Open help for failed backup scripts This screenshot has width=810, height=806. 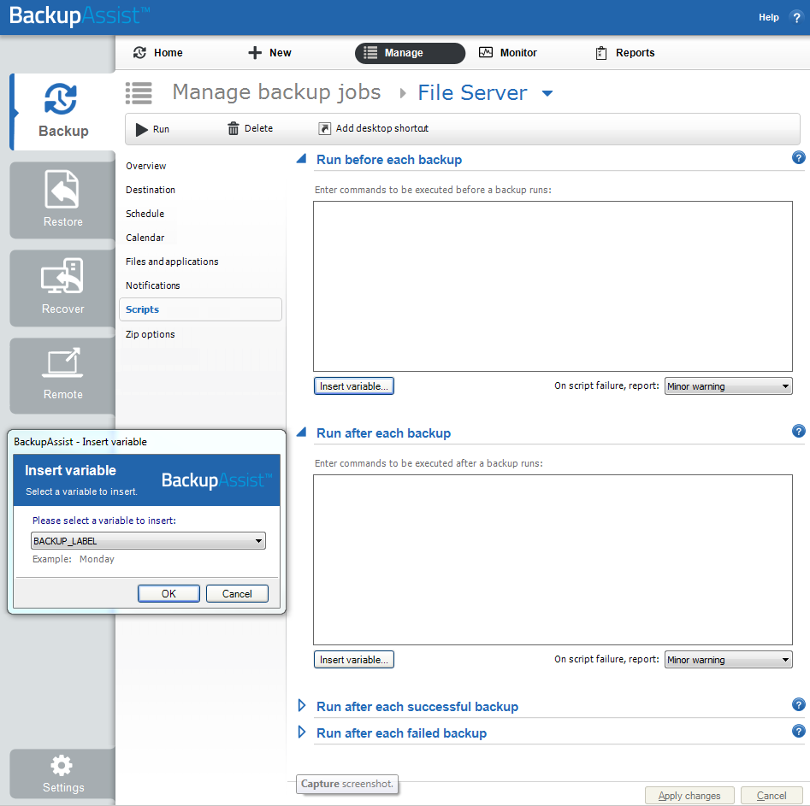[x=798, y=731]
